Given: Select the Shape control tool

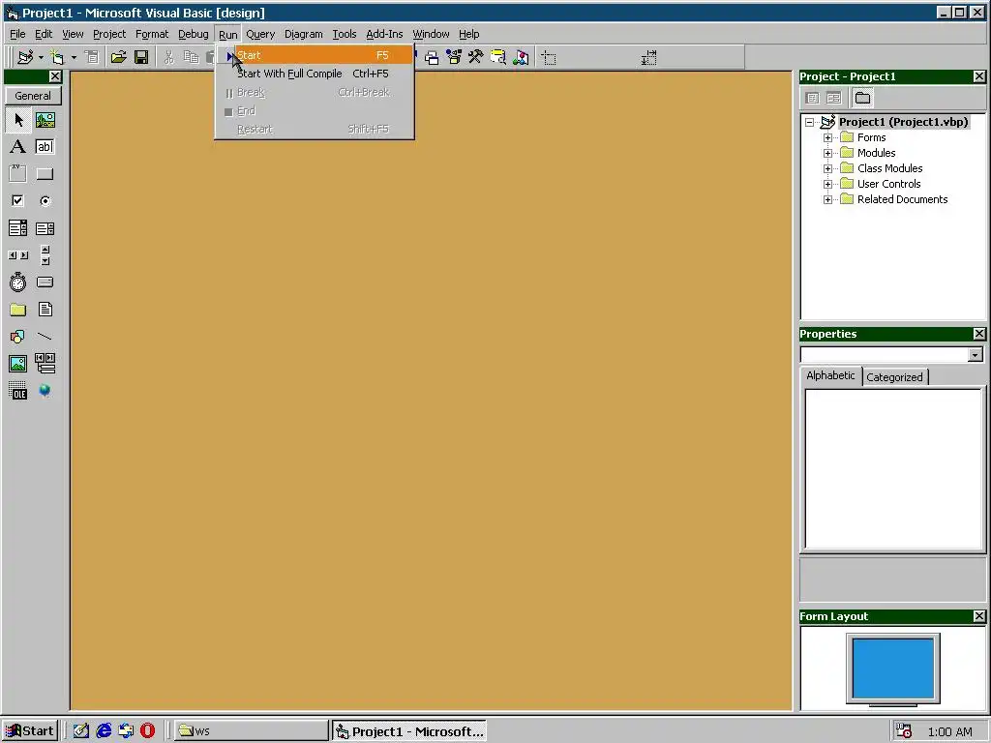Looking at the screenshot, I should coord(17,337).
